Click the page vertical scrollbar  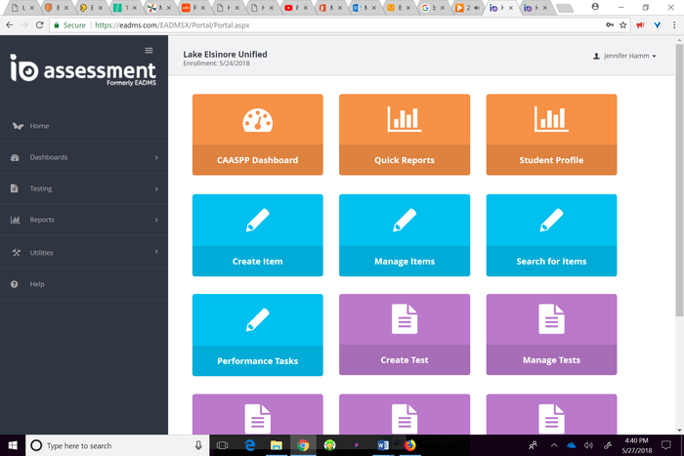pos(679,195)
